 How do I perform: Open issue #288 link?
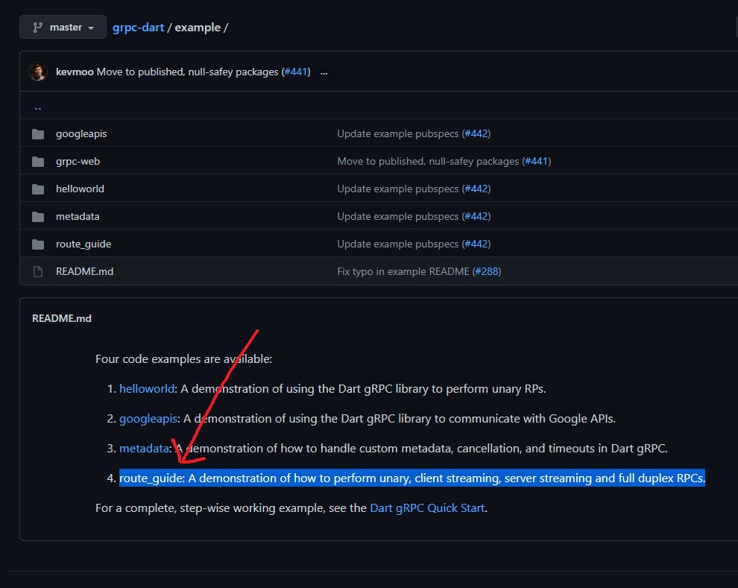pos(487,271)
